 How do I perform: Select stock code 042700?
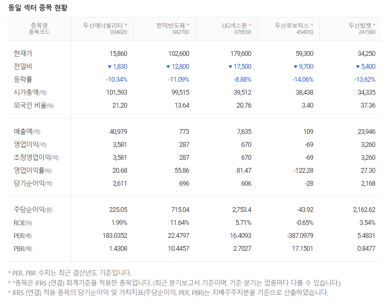pyautogui.click(x=181, y=32)
